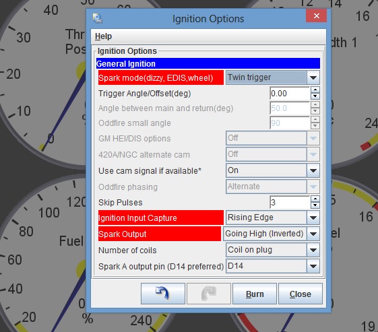Open the Help menu

103,36
